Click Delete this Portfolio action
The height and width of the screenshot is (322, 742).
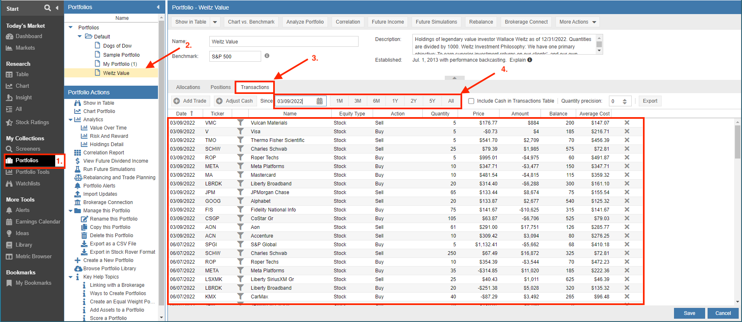[112, 235]
